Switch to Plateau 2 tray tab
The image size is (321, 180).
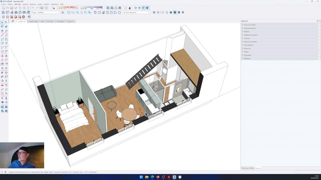(x=258, y=168)
